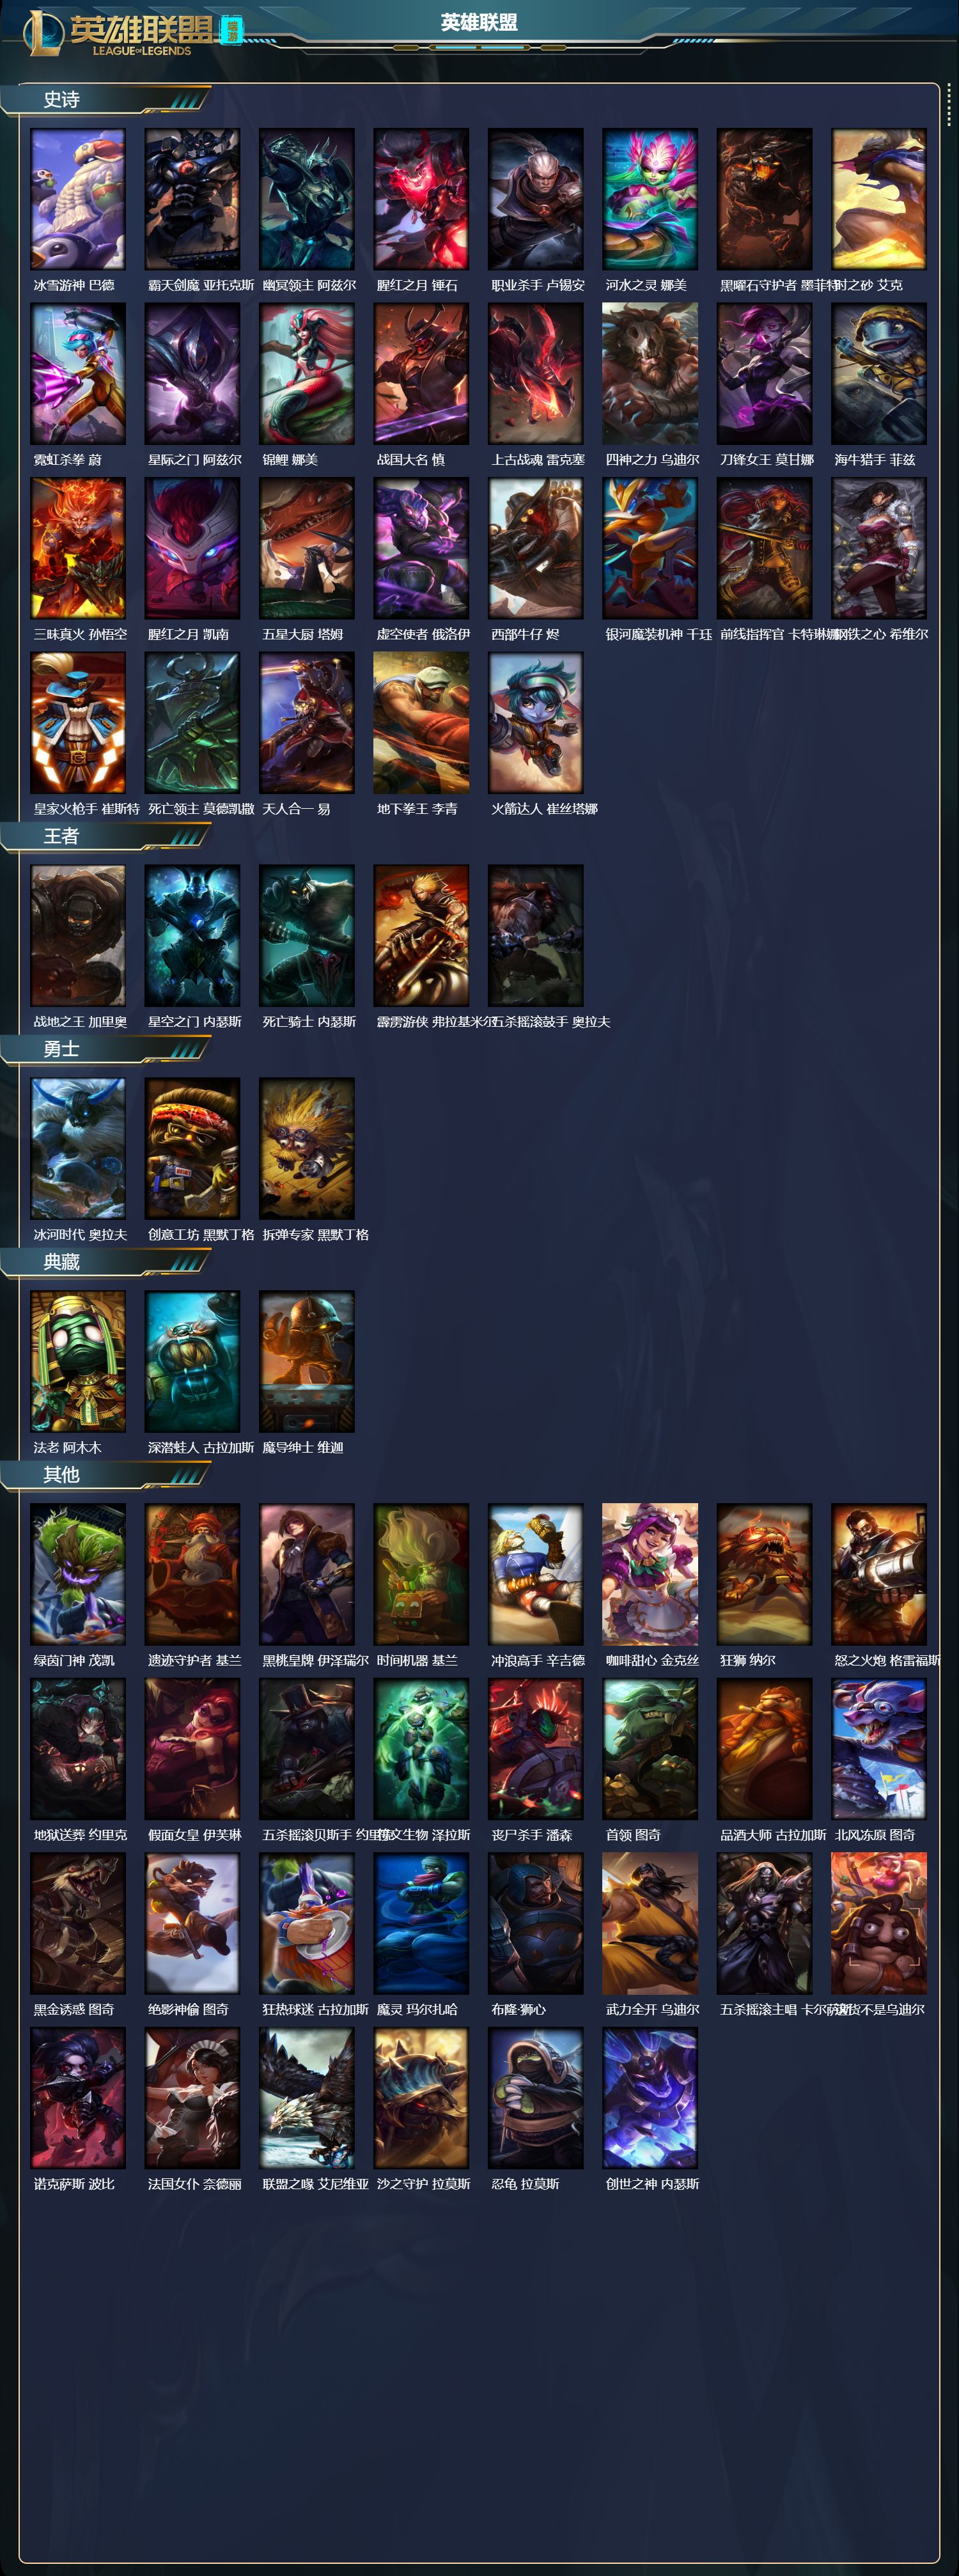Image resolution: width=959 pixels, height=2576 pixels.
Task: Open the 河水之灵 娜美 skin card
Action: click(x=650, y=199)
